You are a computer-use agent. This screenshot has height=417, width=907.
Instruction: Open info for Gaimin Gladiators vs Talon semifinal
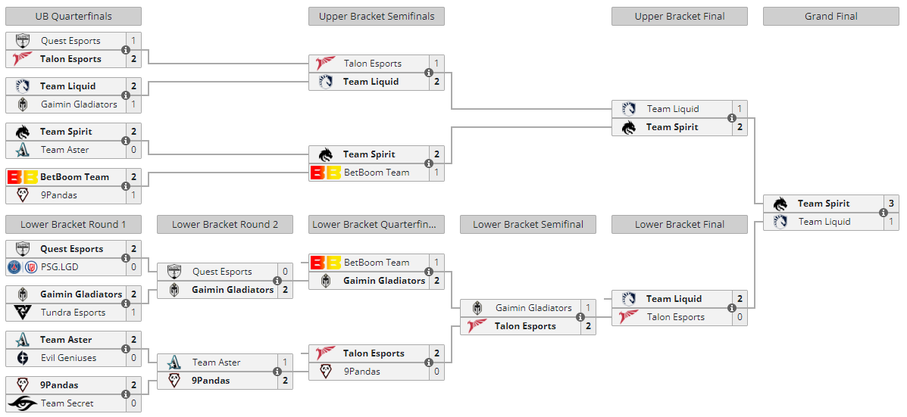(x=580, y=317)
